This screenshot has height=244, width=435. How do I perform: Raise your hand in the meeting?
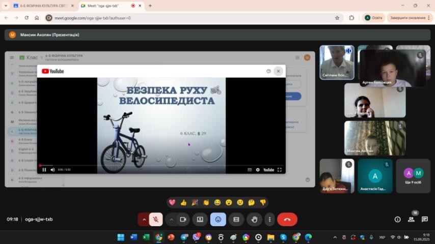tap(254, 220)
